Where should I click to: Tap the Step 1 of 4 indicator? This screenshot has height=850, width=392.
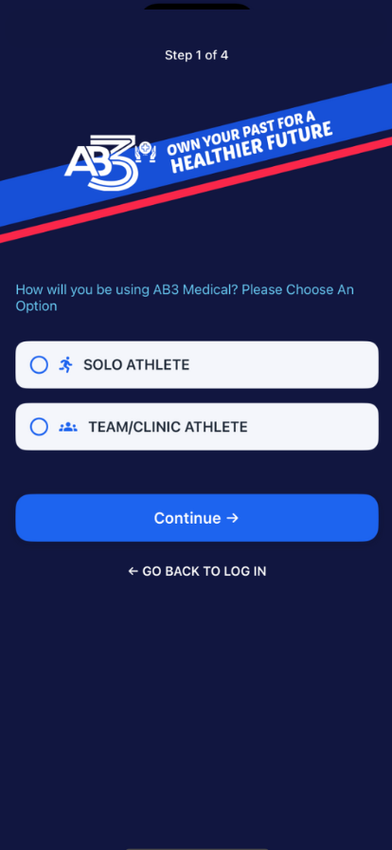(197, 55)
